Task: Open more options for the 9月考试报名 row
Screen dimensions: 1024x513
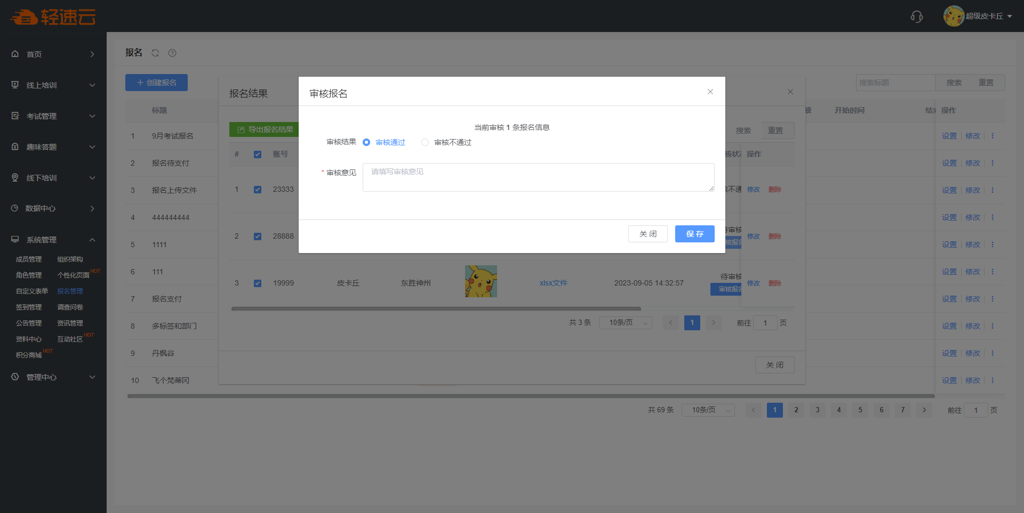Action: pyautogui.click(x=993, y=136)
